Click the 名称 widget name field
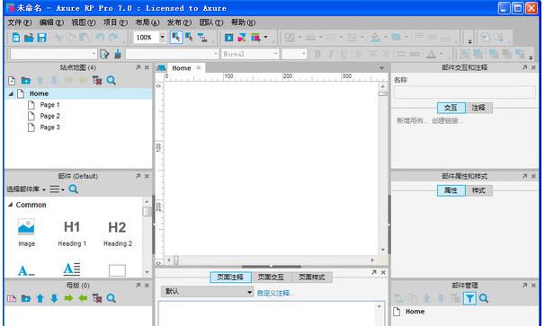Image resolution: width=545 pixels, height=326 pixels. [465, 93]
